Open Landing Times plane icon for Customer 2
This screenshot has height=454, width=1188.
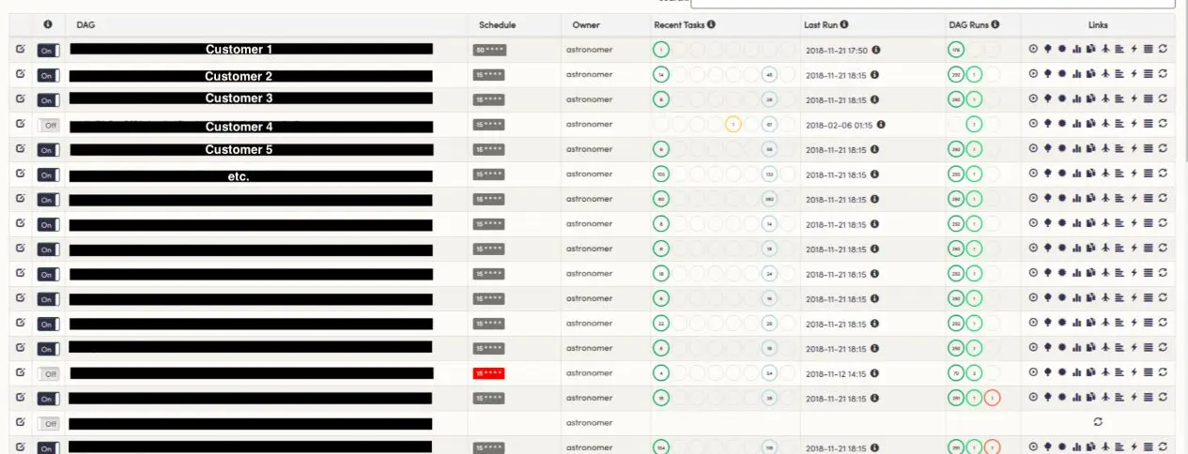1105,74
